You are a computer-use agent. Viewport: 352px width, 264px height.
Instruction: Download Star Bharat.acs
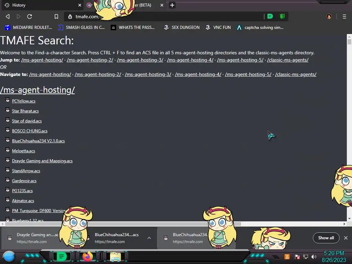tap(25, 111)
